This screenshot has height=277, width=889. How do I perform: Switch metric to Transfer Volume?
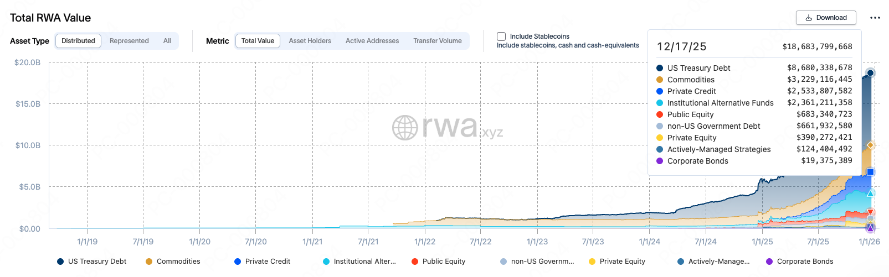[438, 41]
